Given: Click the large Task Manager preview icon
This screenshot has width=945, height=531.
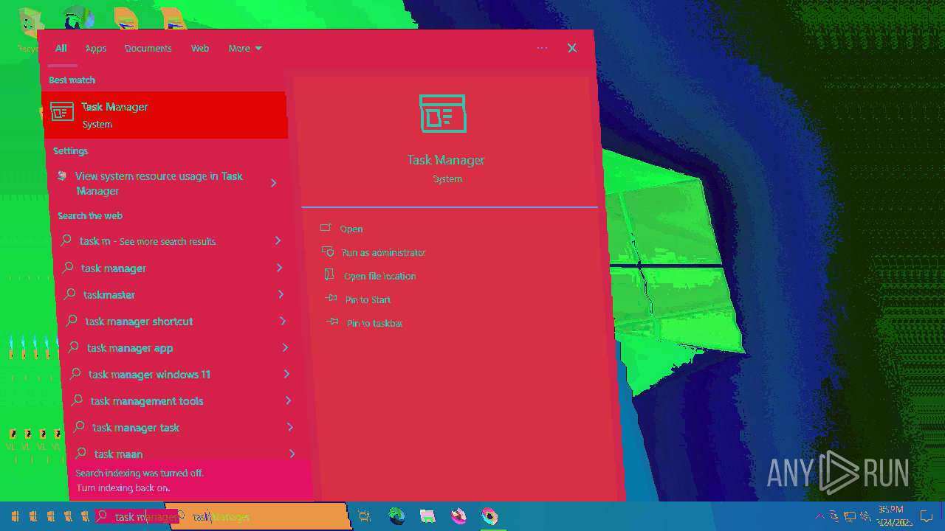Looking at the screenshot, I should [x=442, y=113].
